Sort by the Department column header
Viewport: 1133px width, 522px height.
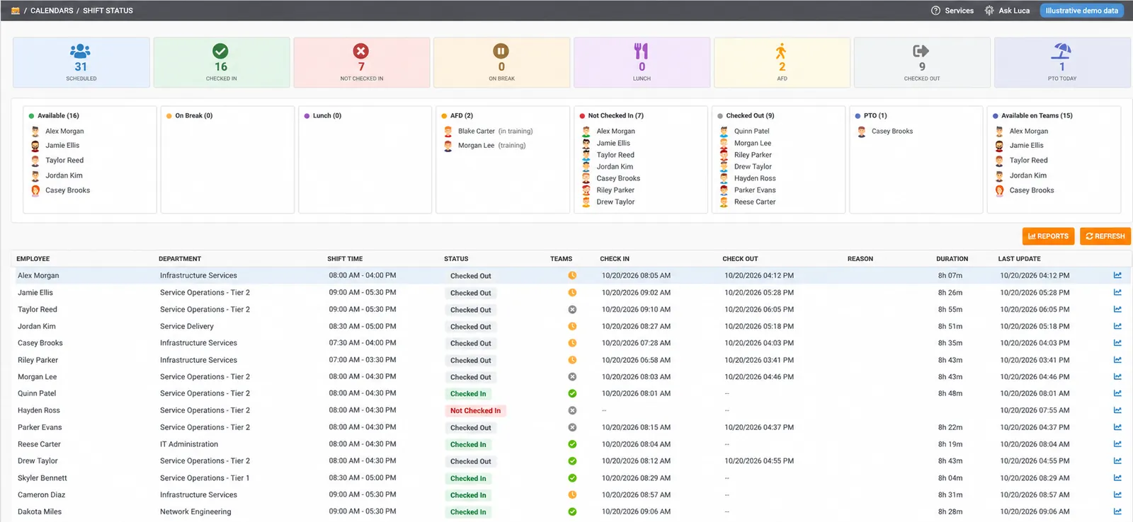(180, 259)
